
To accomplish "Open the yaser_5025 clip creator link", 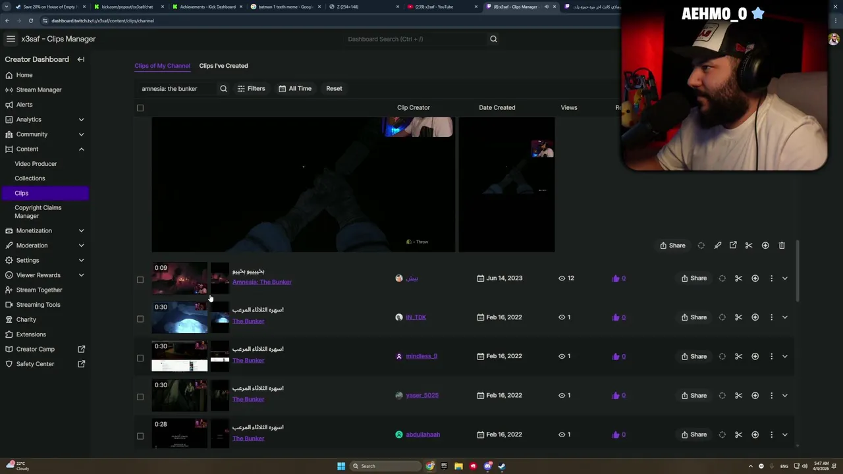I will pyautogui.click(x=422, y=396).
